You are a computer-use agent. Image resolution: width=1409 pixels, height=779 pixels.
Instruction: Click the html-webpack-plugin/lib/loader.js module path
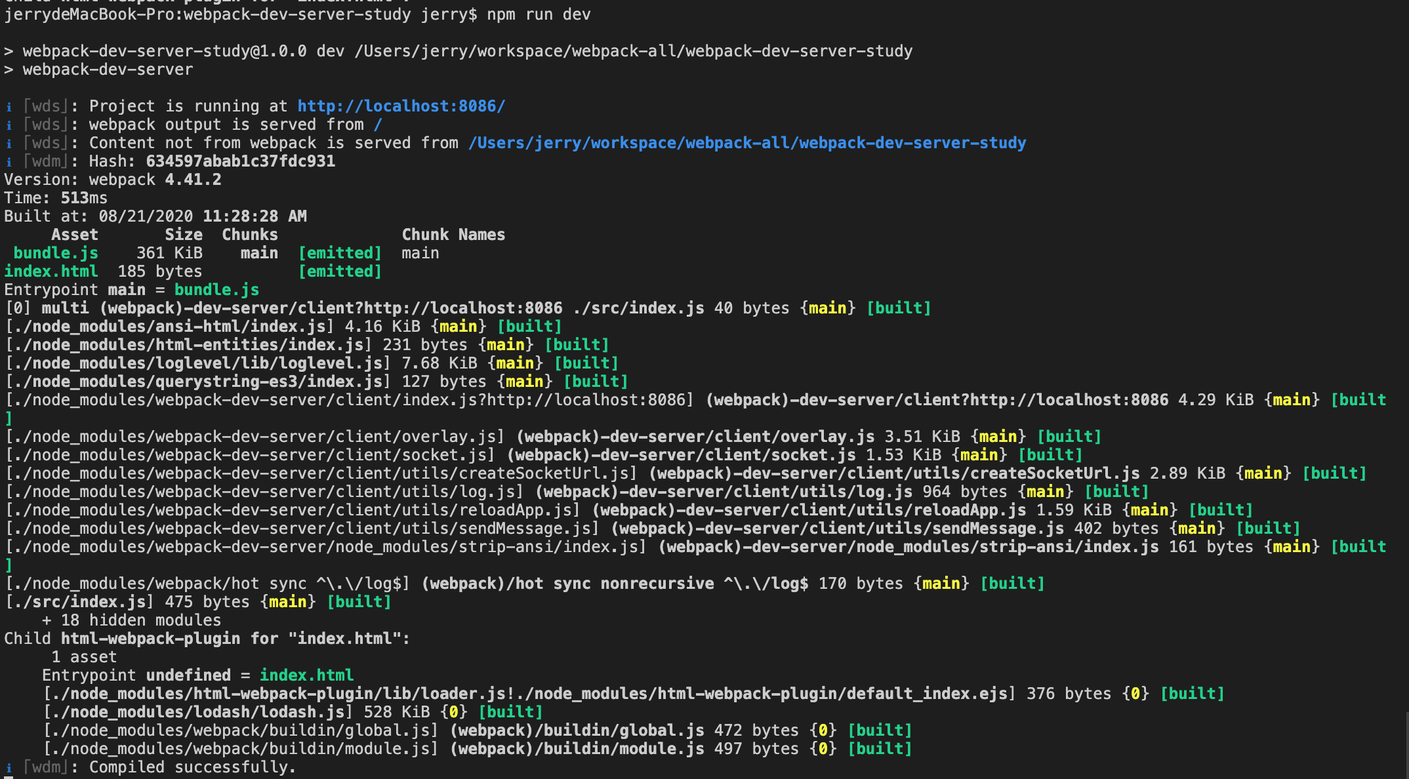pos(529,694)
